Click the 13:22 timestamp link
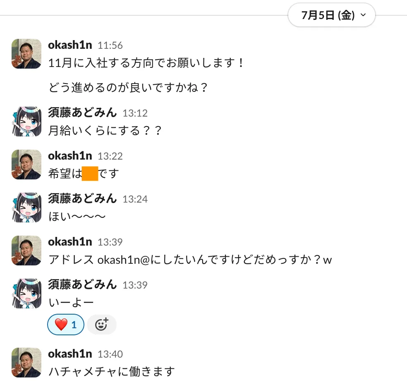Image resolution: width=407 pixels, height=382 pixels. pos(110,156)
